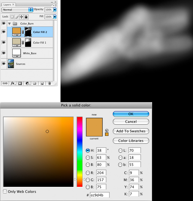
Task: Collapse the Color_Burn group
Action: [10, 24]
